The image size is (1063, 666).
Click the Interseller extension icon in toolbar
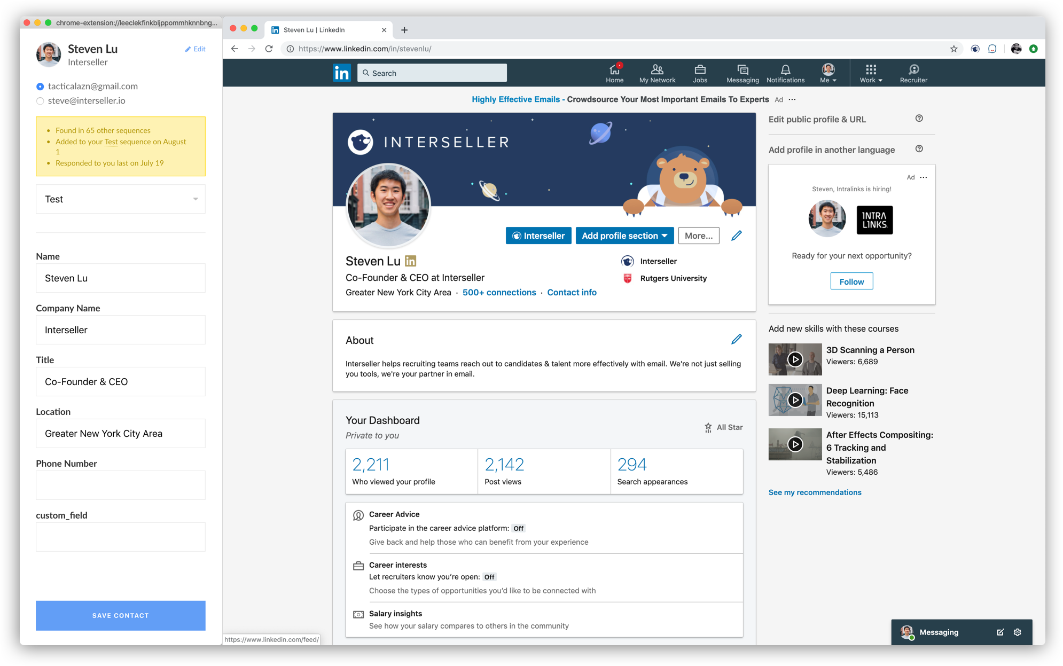975,49
